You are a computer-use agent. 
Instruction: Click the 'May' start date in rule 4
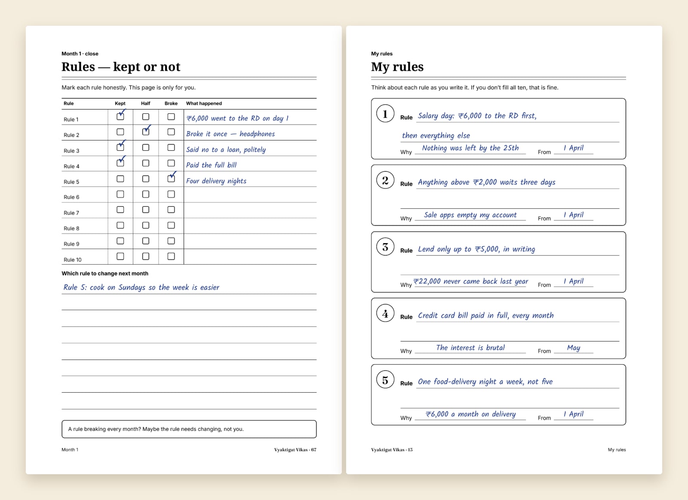click(574, 348)
